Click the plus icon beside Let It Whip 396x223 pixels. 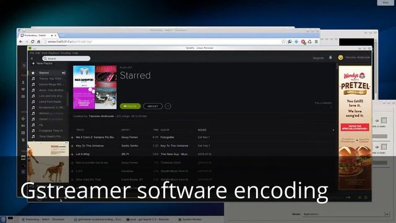tap(72, 154)
